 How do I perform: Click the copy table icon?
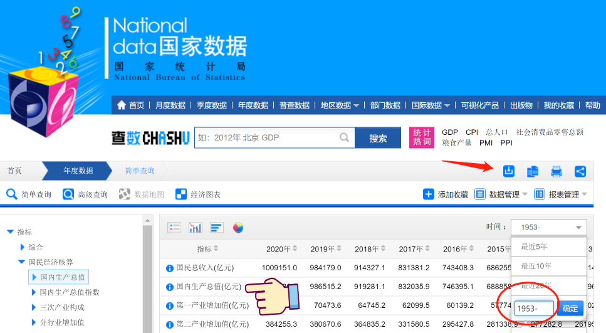pyautogui.click(x=533, y=171)
